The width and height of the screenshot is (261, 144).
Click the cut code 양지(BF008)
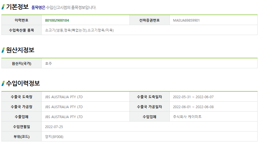54,137
